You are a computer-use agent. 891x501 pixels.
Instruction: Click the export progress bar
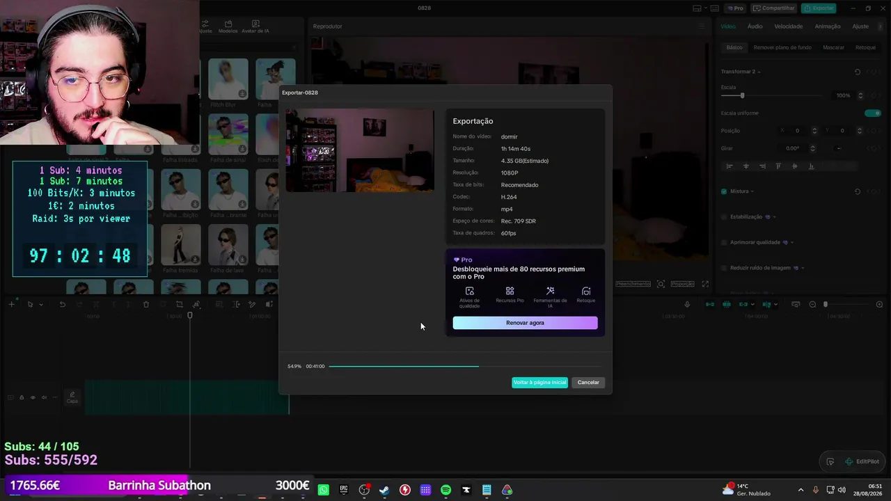tap(464, 366)
